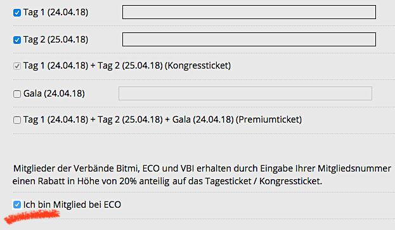Uncheck 'Ich bin Mitglied bei ECO' checkbox
Viewport: 395px width, 230px height.
17,205
